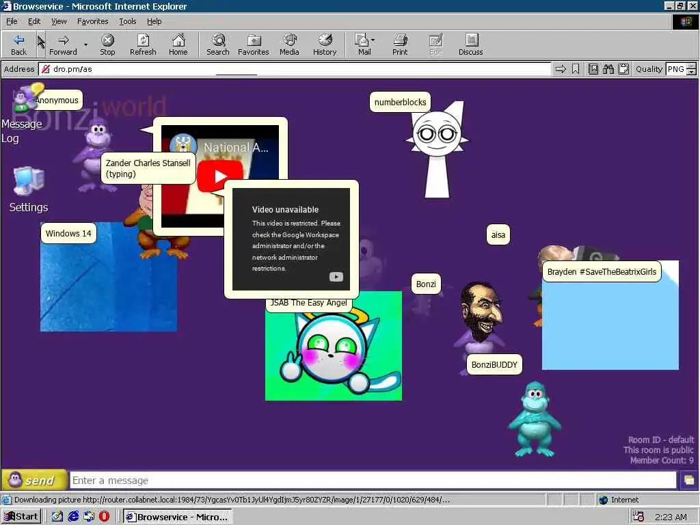Image resolution: width=700 pixels, height=525 pixels.
Task: Open the File menu
Action: point(12,21)
